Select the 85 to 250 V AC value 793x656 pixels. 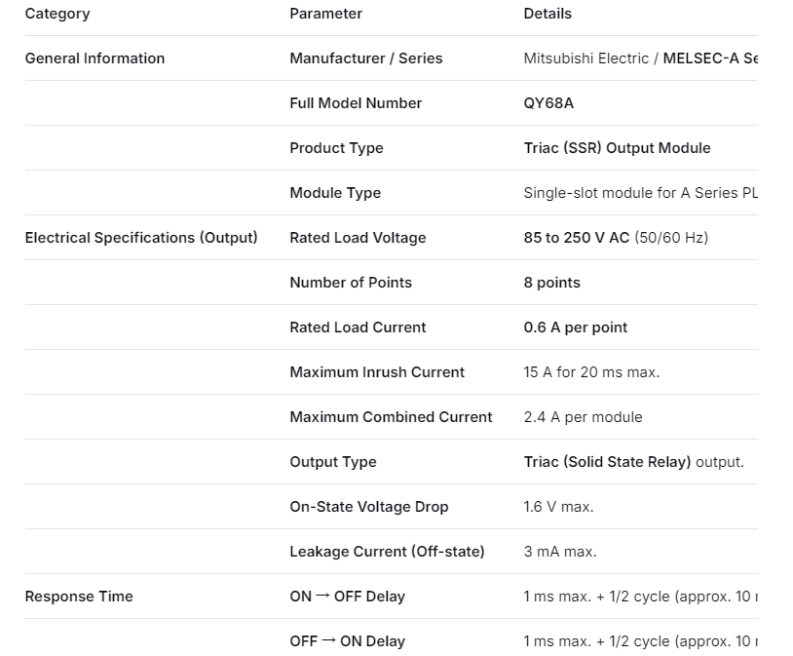tap(577, 238)
